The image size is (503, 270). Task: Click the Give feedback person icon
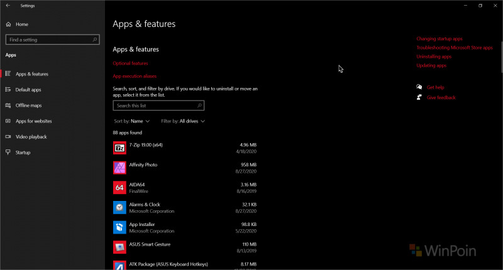419,97
